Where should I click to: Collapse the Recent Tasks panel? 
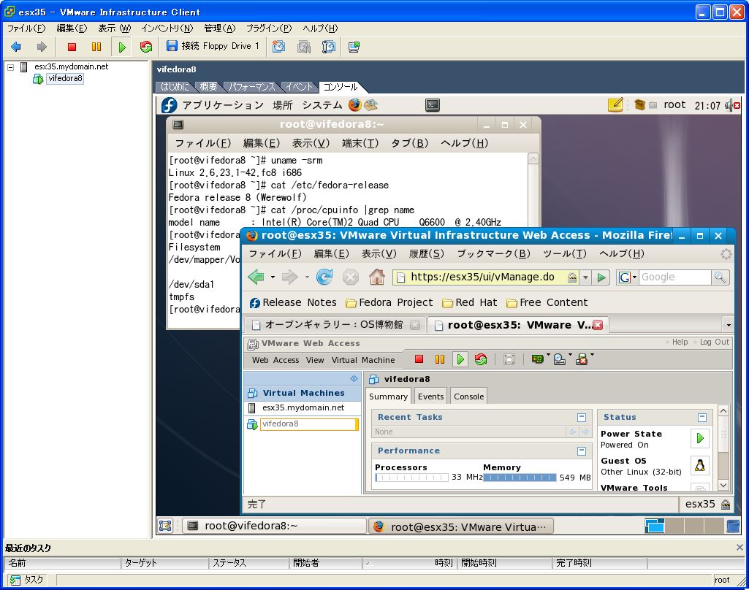tap(582, 418)
